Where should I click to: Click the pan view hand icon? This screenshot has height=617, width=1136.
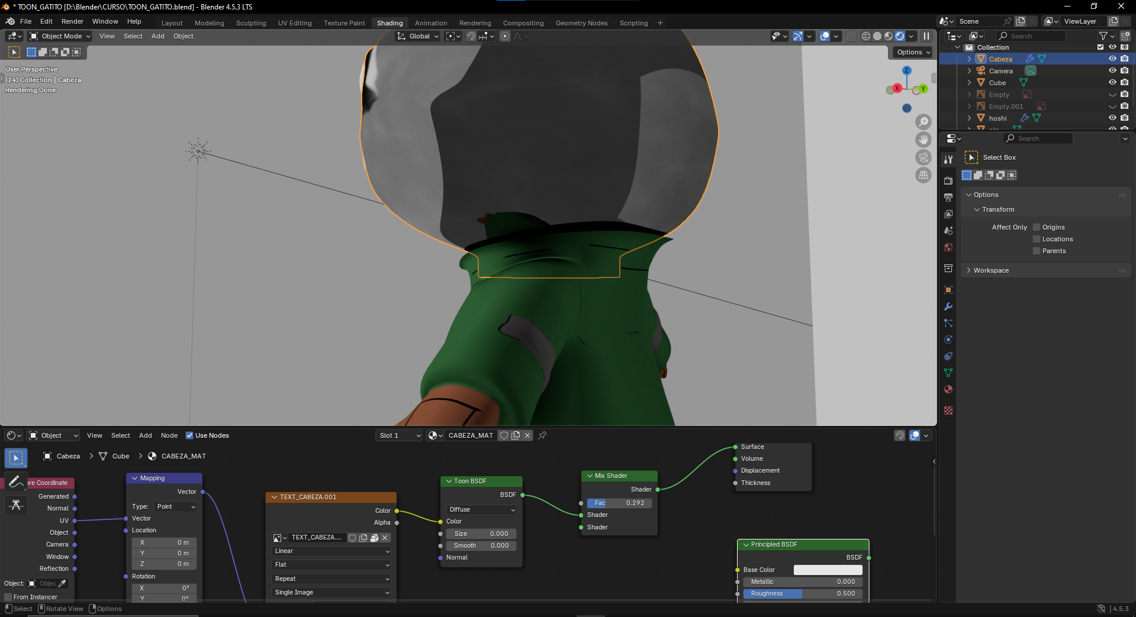point(923,140)
